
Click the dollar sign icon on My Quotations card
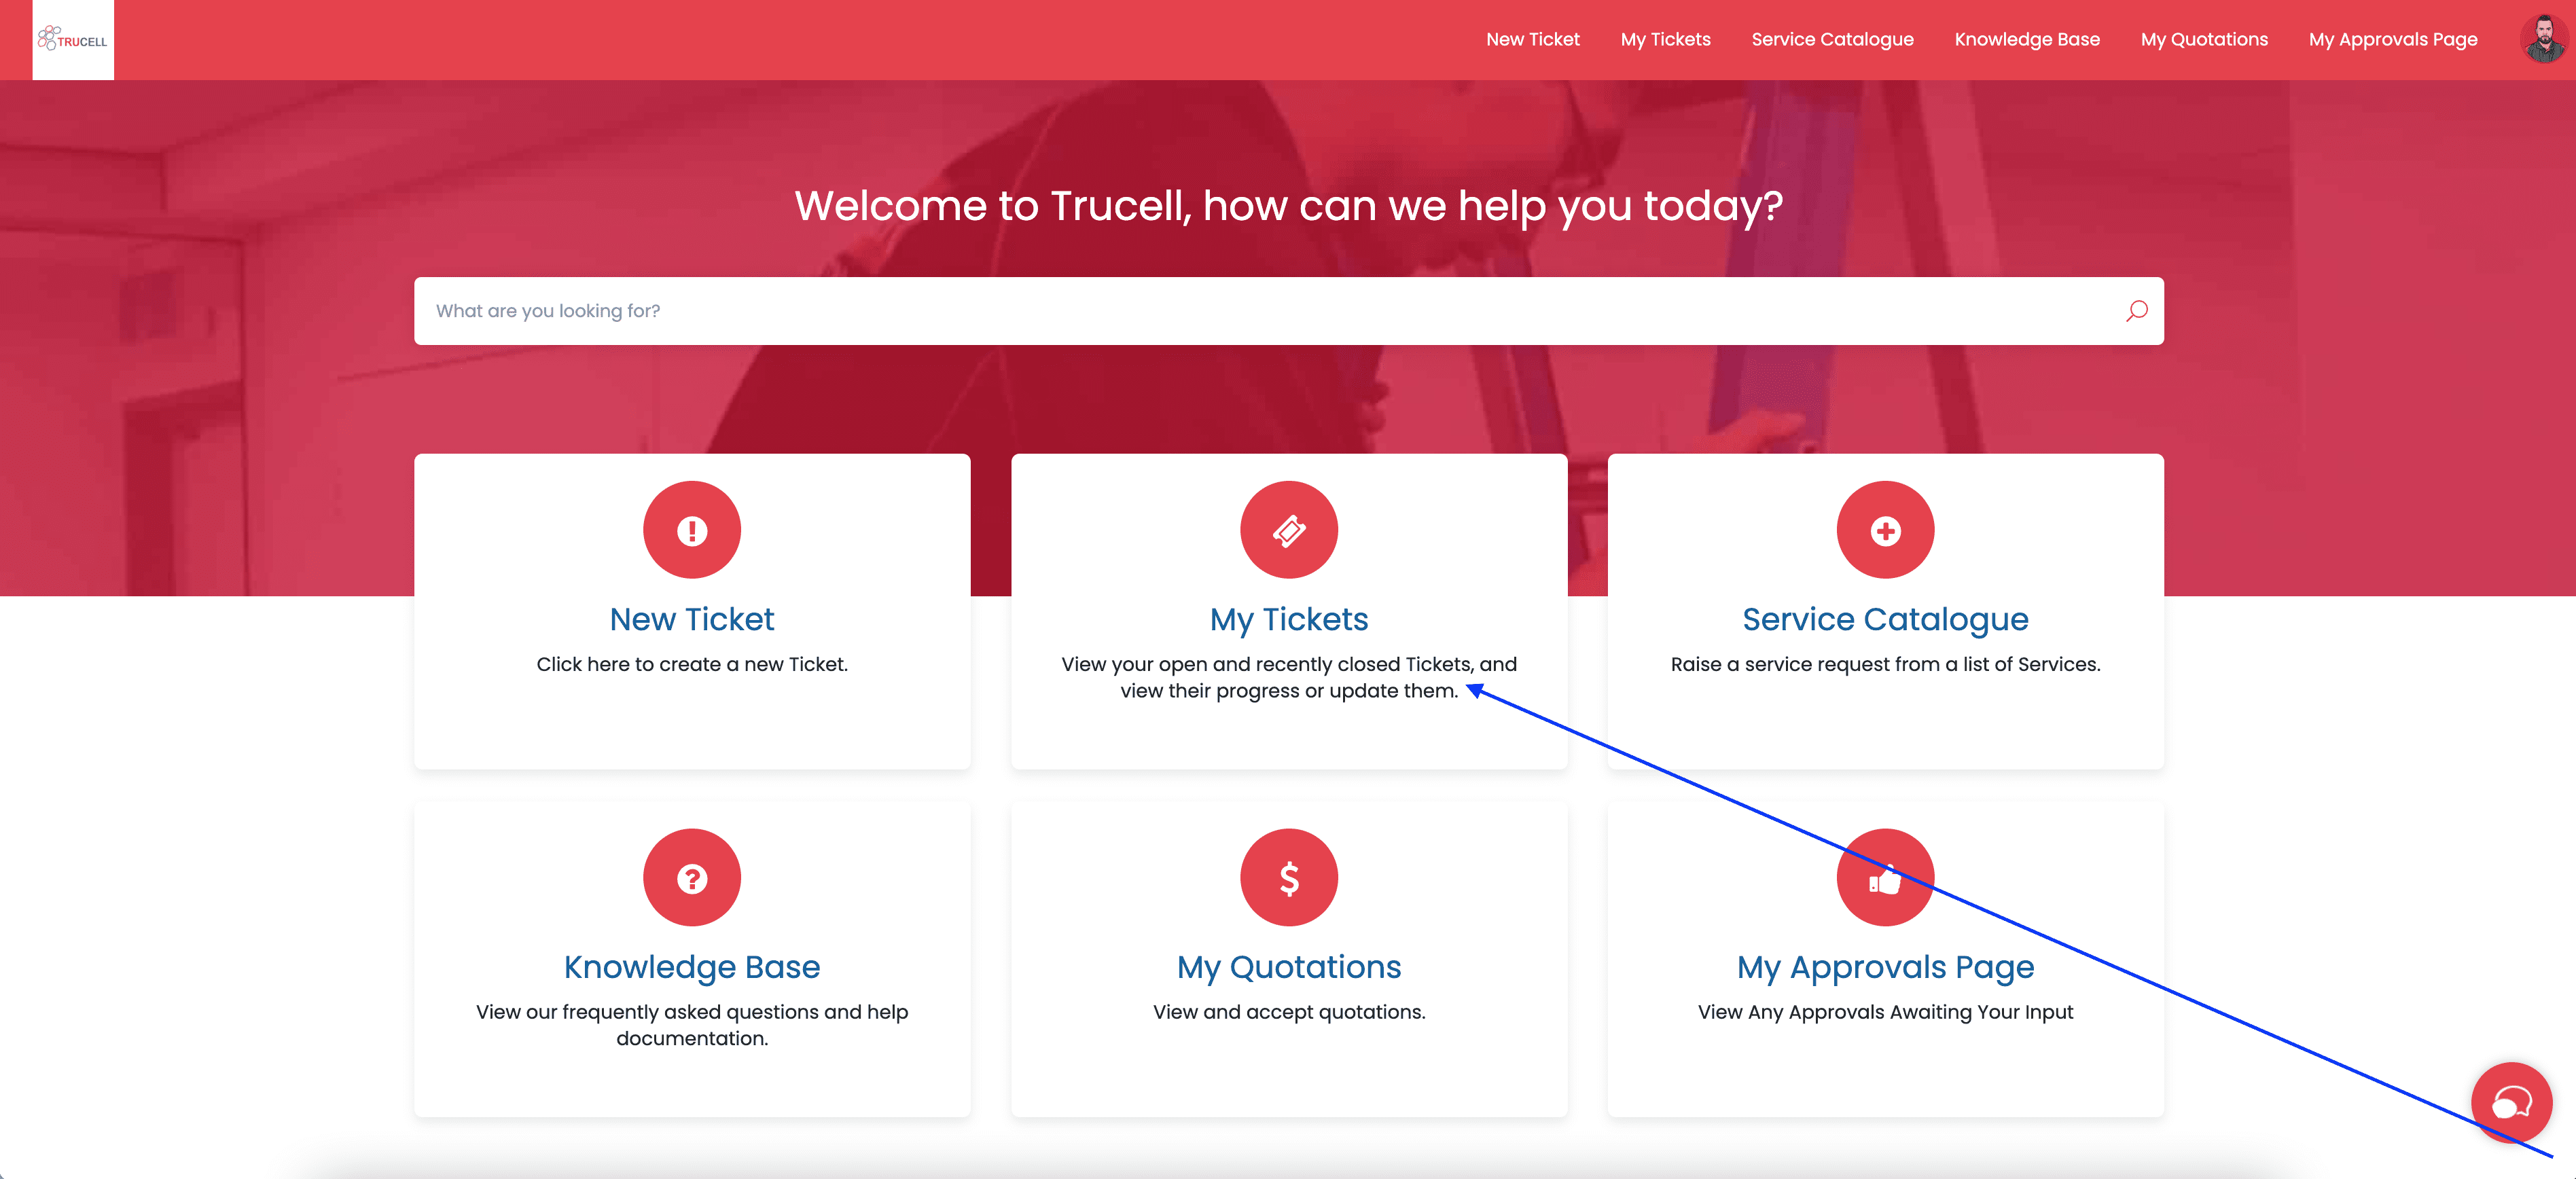click(1288, 877)
